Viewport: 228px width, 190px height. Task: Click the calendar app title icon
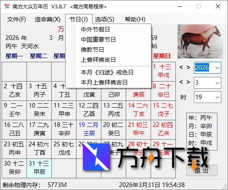(7, 6)
